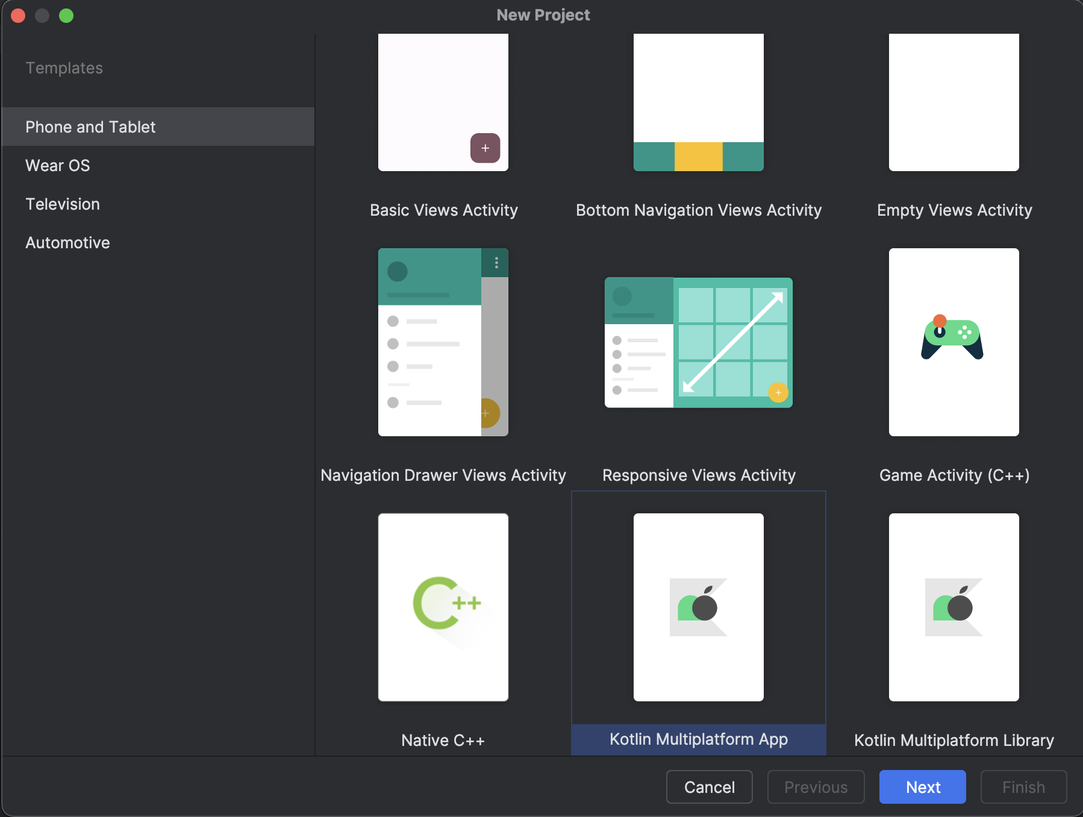The width and height of the screenshot is (1083, 817).
Task: Select the Phone and Tablet category
Action: [x=90, y=127]
